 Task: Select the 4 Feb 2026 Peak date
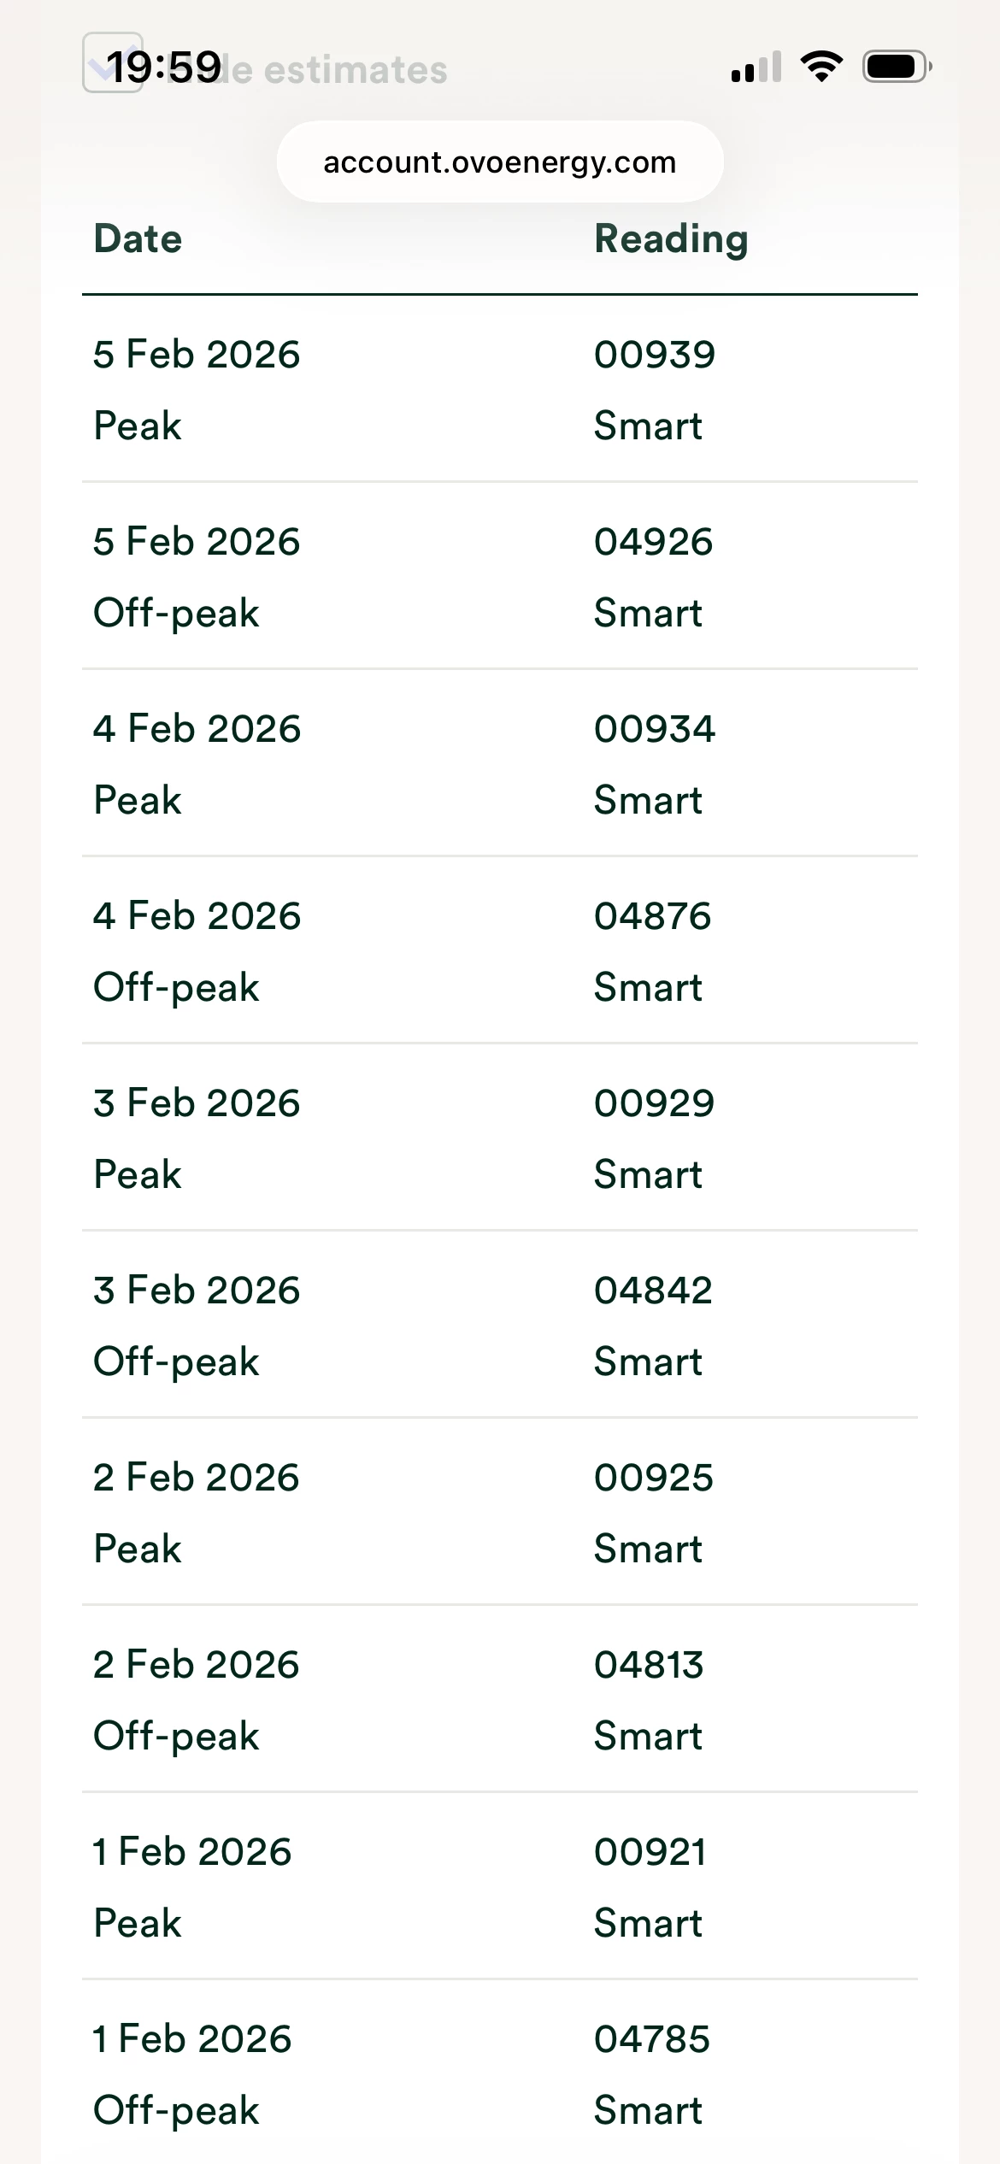click(x=197, y=729)
